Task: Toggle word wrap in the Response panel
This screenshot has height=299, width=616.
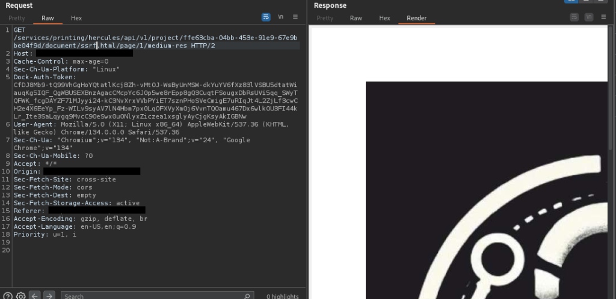Action: (x=574, y=17)
